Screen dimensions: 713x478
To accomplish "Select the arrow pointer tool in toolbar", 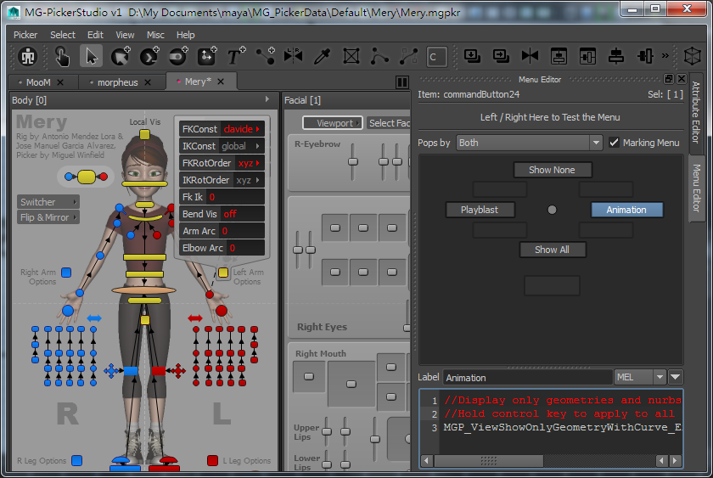I will point(92,57).
